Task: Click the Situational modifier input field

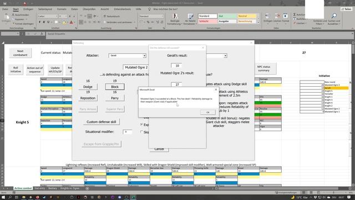Action: click(x=127, y=132)
